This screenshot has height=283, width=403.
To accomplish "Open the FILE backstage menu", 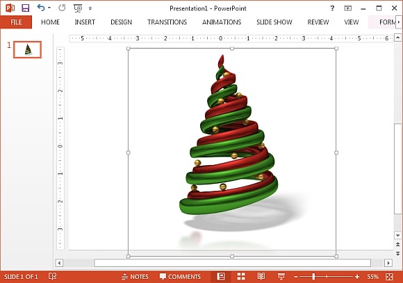I will pyautogui.click(x=16, y=22).
